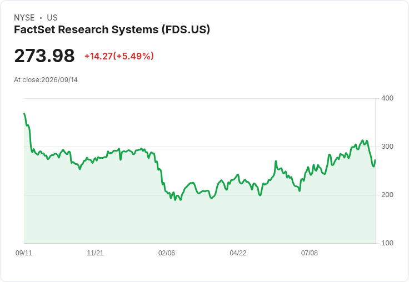Click the 07/08 x-axis date label
Screen dimensions: 409x282
310,253
